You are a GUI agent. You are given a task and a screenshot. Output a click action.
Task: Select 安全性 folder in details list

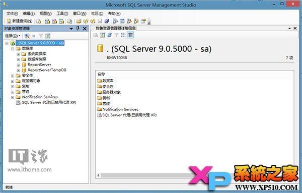coord(105,86)
